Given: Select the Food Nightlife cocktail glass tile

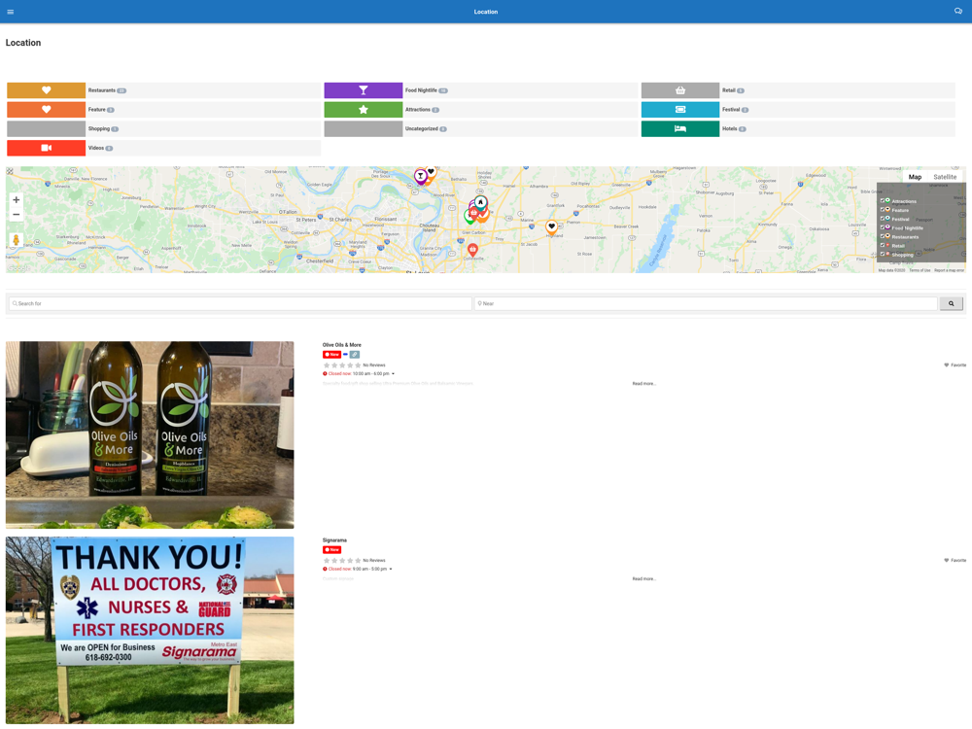Looking at the screenshot, I should click(x=364, y=90).
